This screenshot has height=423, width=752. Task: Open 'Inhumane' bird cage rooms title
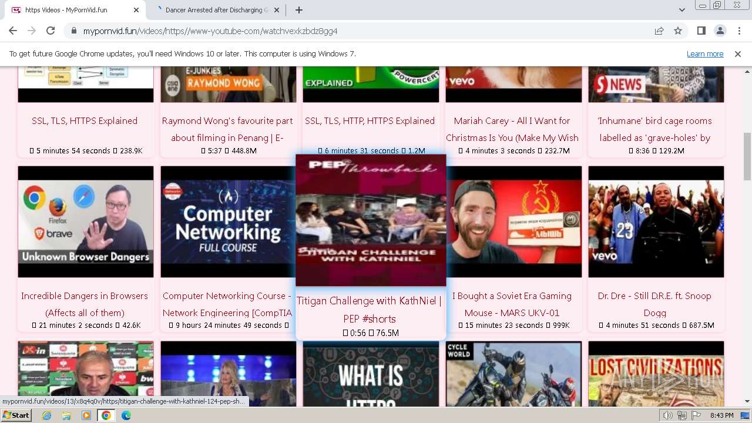655,129
